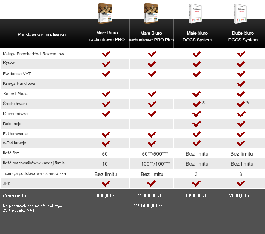Click Ryczałt checkmark under PRO Plus column
This screenshot has height=234, width=265.
pyautogui.click(x=152, y=64)
